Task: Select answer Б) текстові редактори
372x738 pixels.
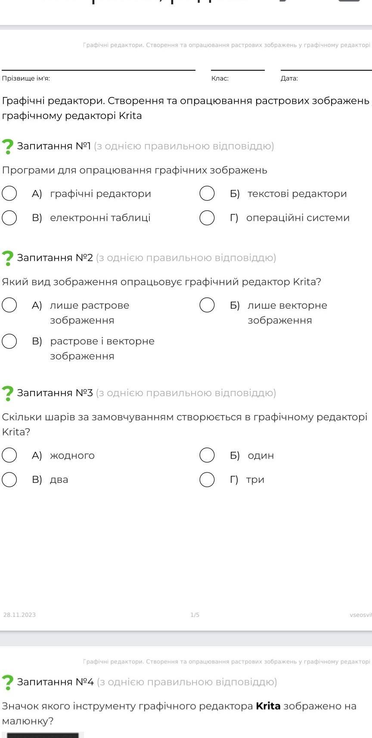Action: 207,193
